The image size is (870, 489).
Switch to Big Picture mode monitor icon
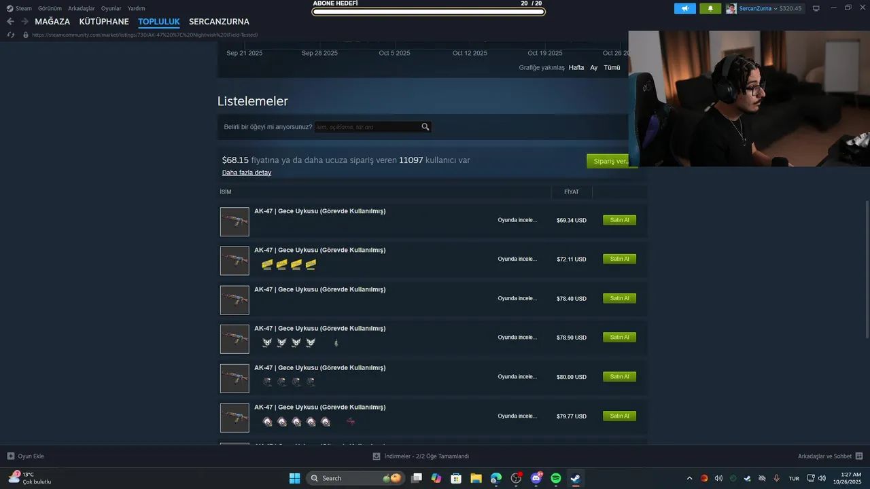click(816, 8)
